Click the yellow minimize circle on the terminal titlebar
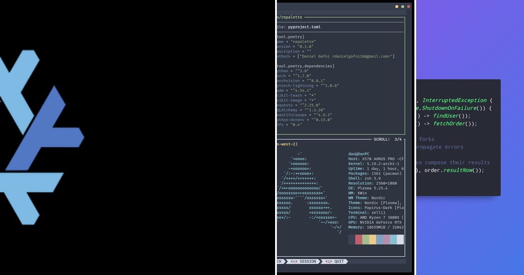This screenshot has width=524, height=275. [x=397, y=7]
